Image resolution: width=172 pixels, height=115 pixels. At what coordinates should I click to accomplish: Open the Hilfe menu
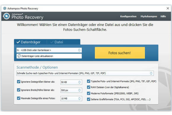point(163,16)
